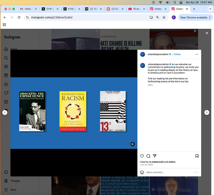Click Shocking the Conscience book cover
The width and height of the screenshot is (214, 195).
click(32, 111)
